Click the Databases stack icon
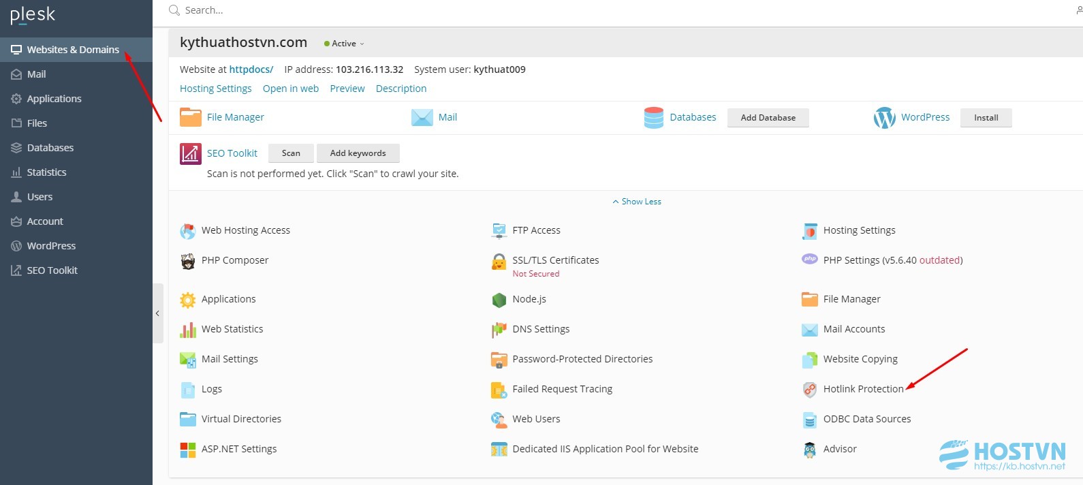1083x485 pixels. pos(654,117)
